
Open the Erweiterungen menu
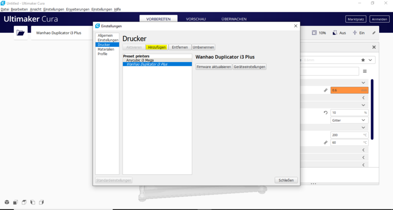click(77, 9)
